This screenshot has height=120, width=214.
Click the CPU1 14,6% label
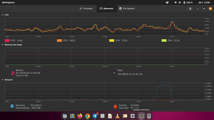click(x=16, y=41)
